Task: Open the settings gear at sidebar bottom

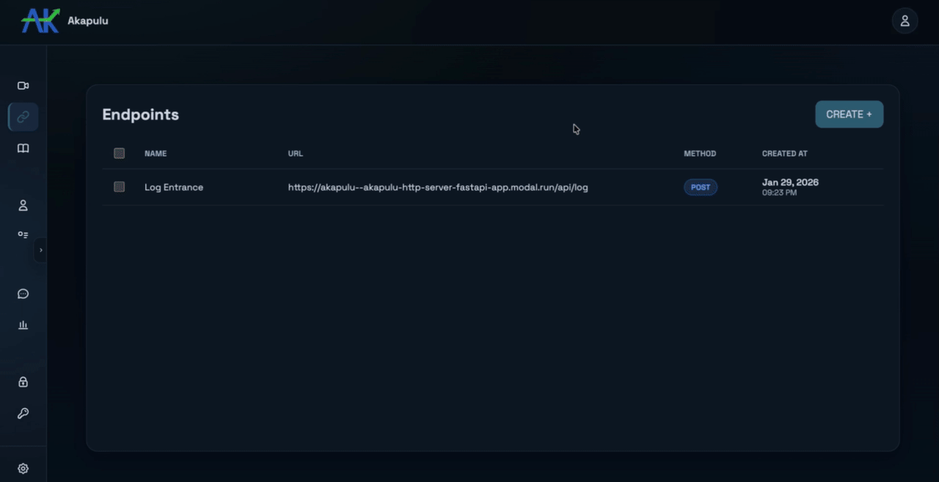Action: coord(23,468)
